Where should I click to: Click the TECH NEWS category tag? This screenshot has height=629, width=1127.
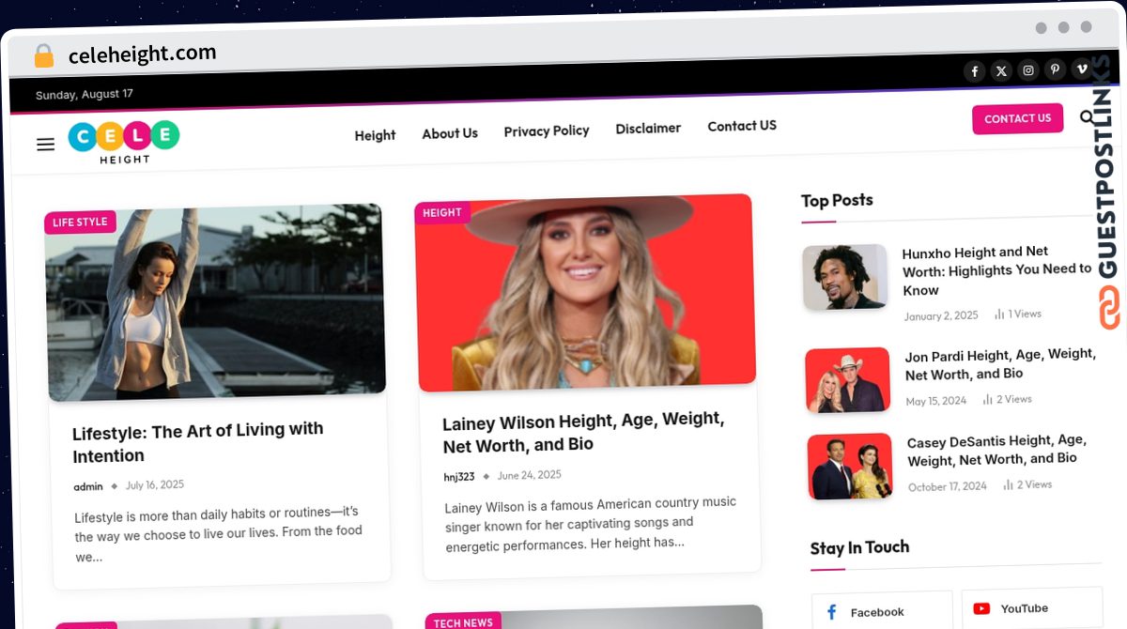click(463, 621)
